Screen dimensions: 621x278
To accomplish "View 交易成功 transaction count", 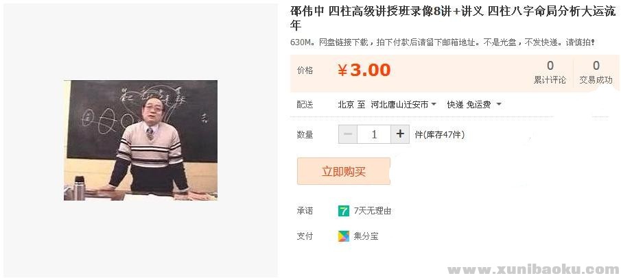I will tap(596, 72).
